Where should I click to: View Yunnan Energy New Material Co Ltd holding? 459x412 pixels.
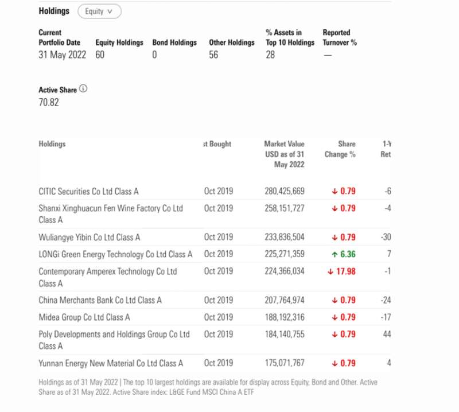111,363
